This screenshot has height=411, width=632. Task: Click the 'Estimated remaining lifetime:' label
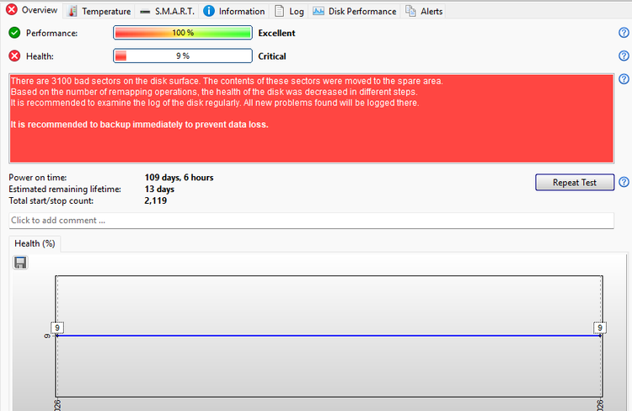click(x=65, y=189)
